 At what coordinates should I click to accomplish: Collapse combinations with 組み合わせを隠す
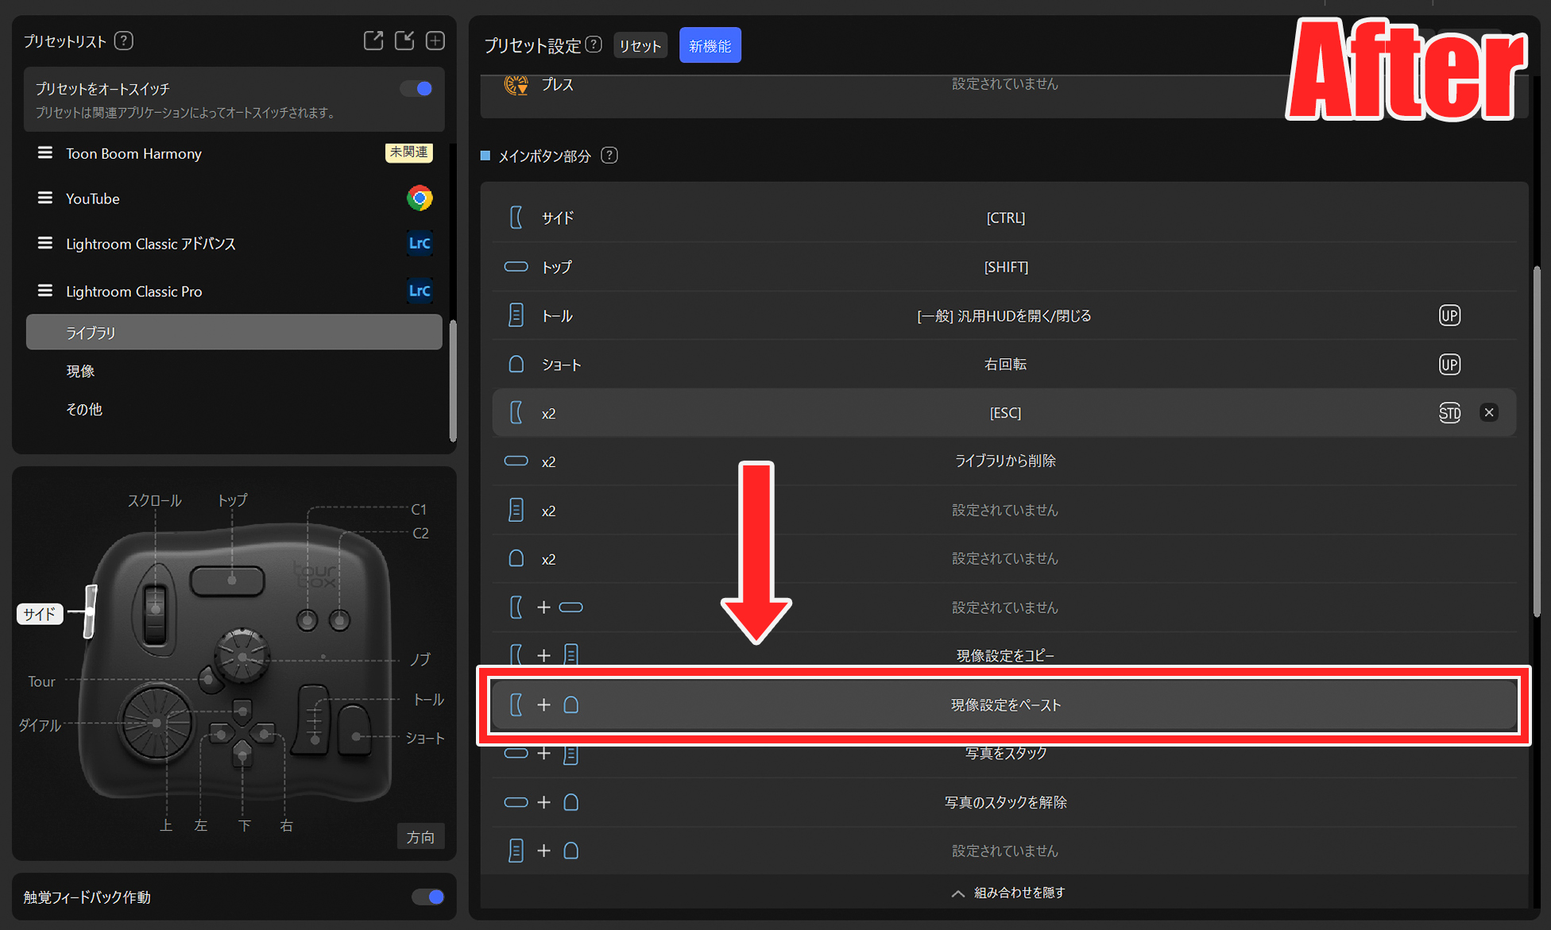1008,893
